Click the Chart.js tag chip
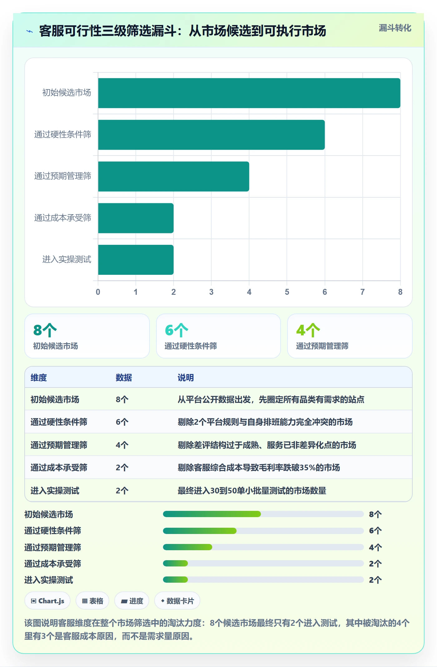437x667 pixels. point(47,601)
